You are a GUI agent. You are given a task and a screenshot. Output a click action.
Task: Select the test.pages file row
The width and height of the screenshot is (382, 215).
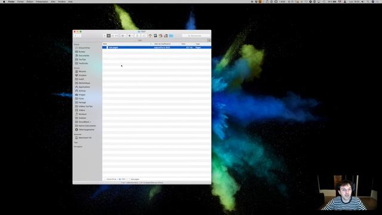156,47
